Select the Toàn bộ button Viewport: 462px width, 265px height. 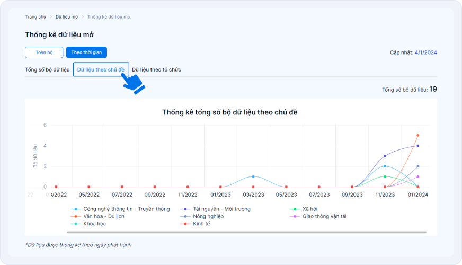click(x=44, y=52)
